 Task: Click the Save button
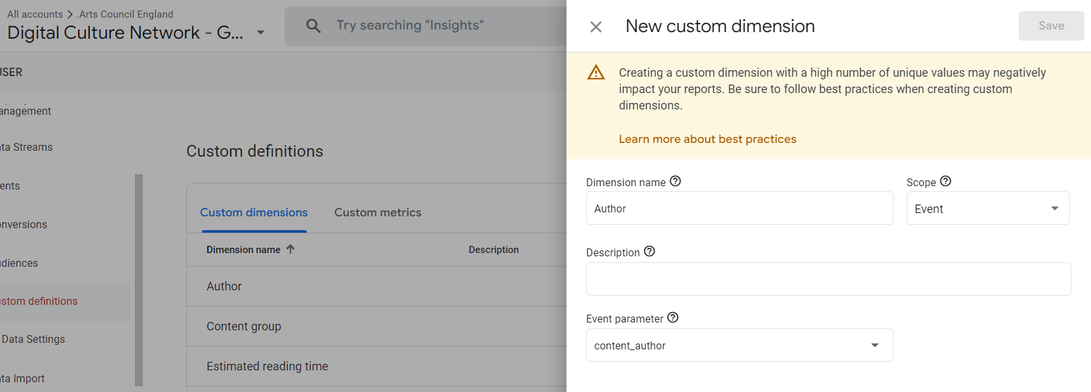[x=1050, y=26]
